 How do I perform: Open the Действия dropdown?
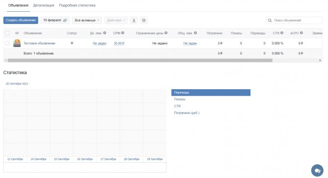[116, 20]
